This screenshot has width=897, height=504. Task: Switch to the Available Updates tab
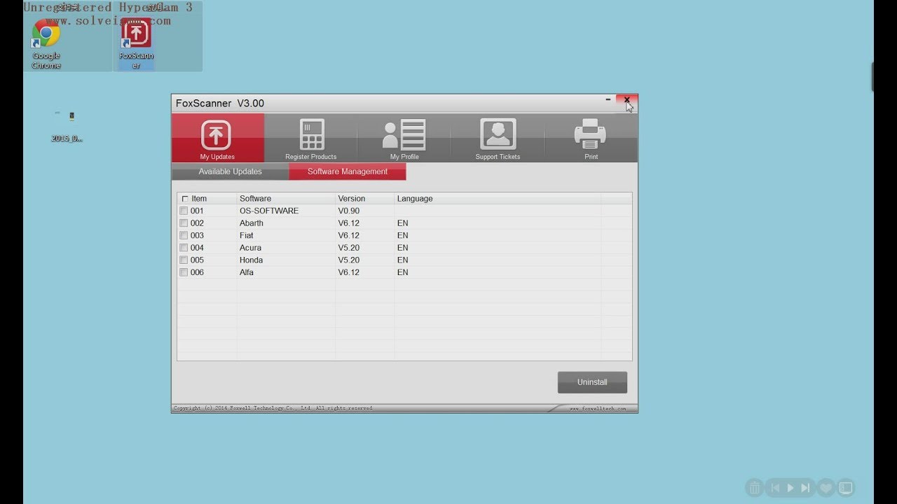[230, 171]
